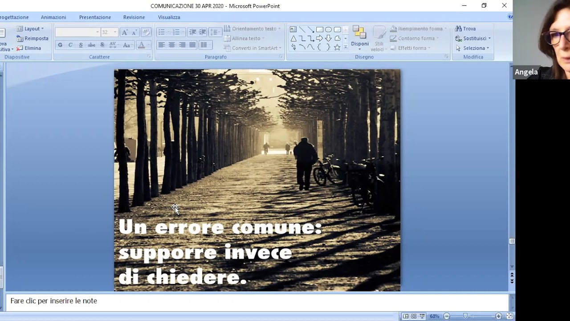Increase list indent level
Image resolution: width=570 pixels, height=321 pixels.
[202, 32]
